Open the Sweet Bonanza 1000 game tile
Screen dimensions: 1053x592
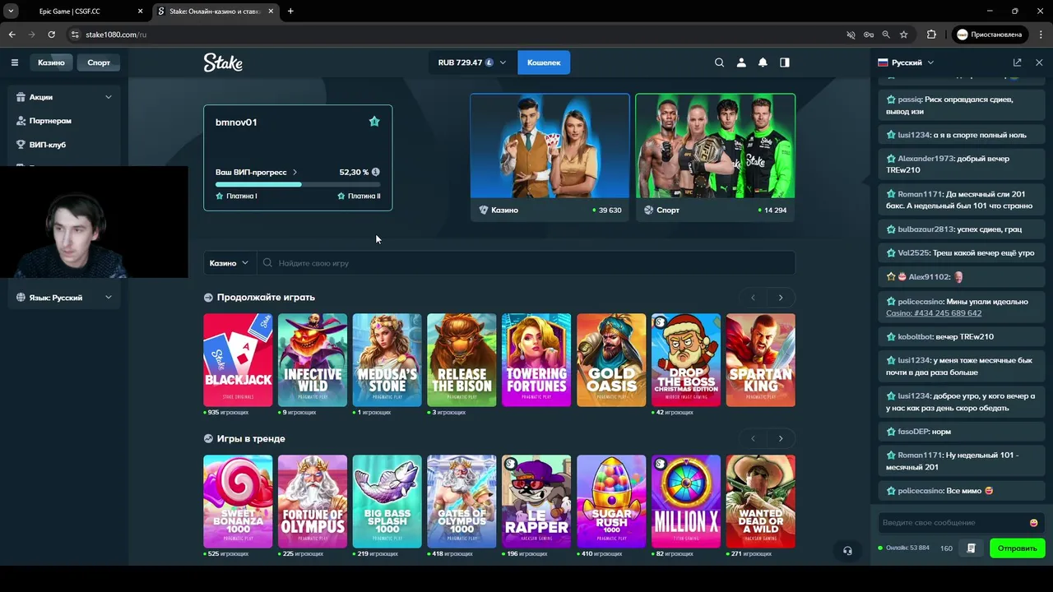(x=238, y=502)
